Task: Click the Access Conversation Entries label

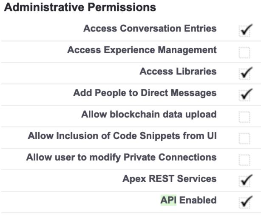Action: point(150,29)
